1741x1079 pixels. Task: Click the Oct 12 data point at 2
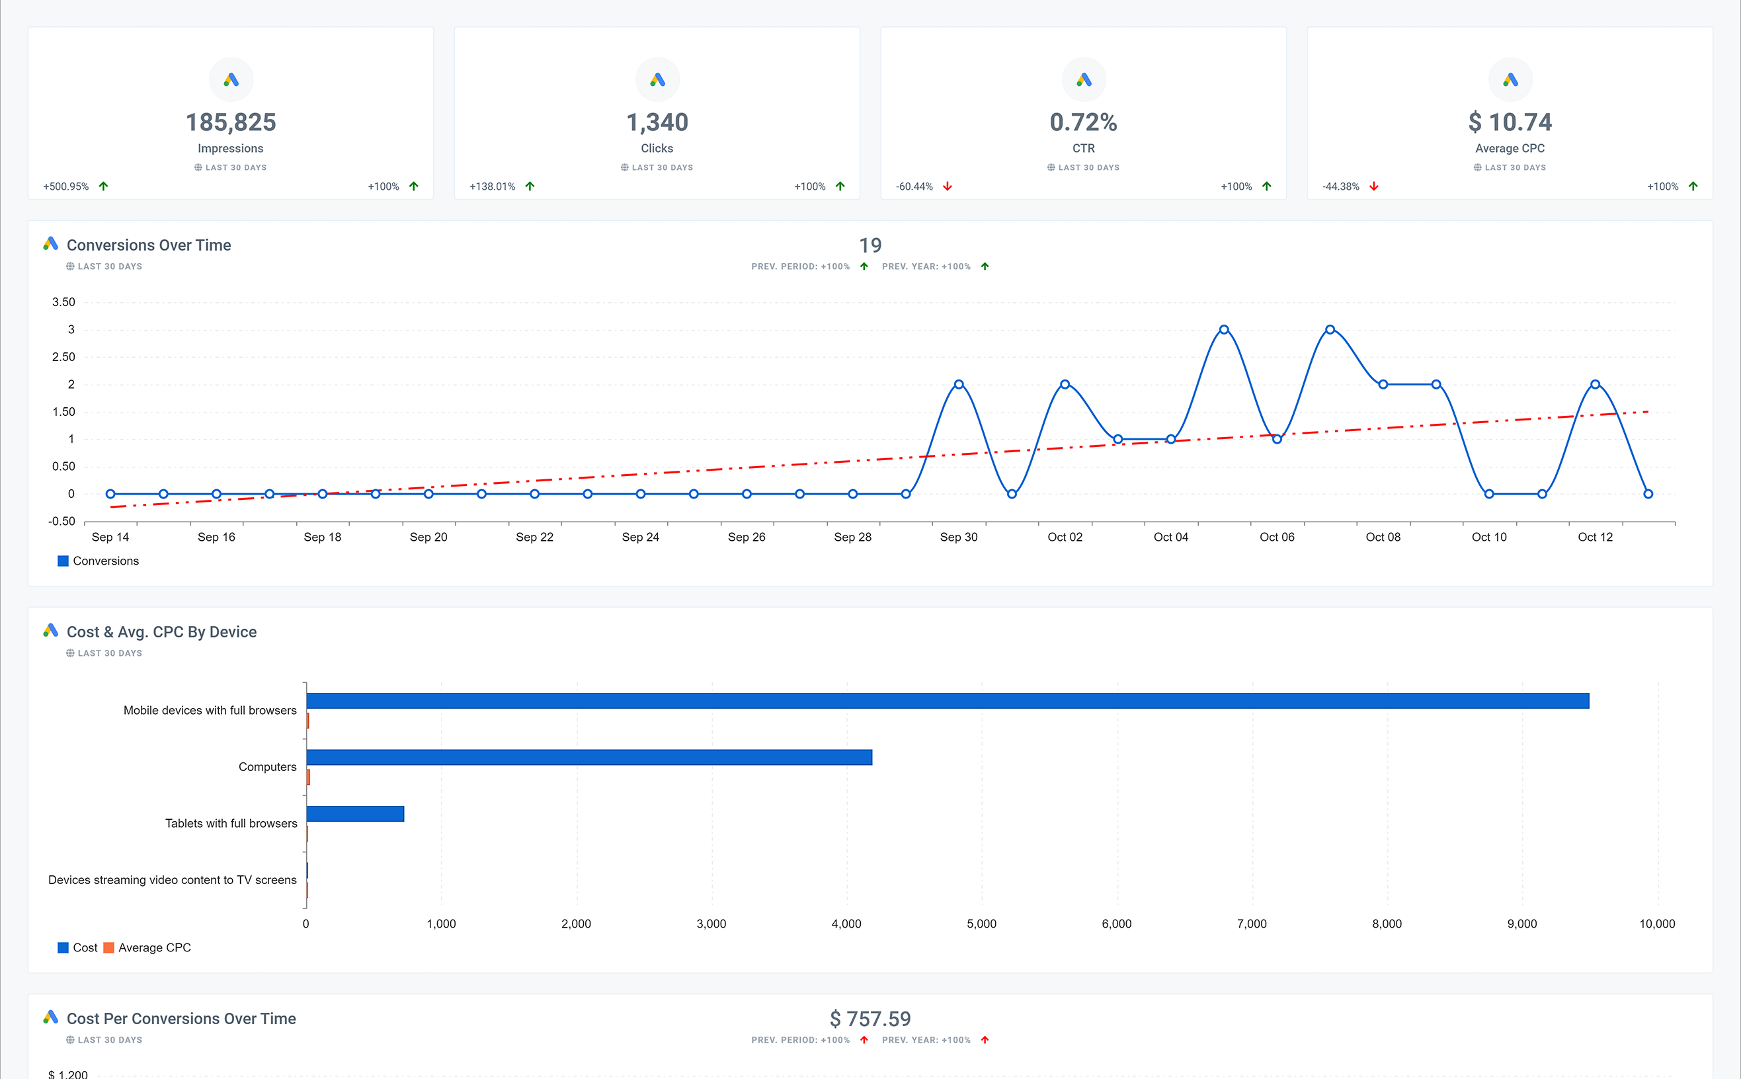pos(1595,384)
